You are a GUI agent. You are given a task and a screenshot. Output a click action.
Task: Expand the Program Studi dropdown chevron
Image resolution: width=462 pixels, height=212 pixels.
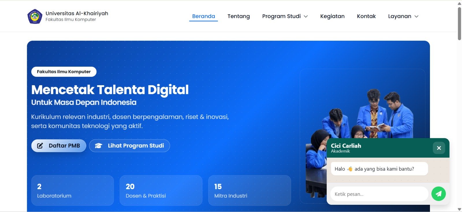[x=306, y=16]
